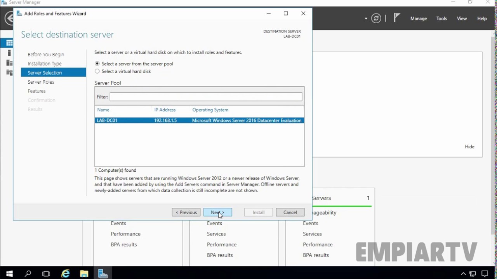
Task: Click Windows Server 2016 Datacenter Evaluation cell
Action: point(247,121)
